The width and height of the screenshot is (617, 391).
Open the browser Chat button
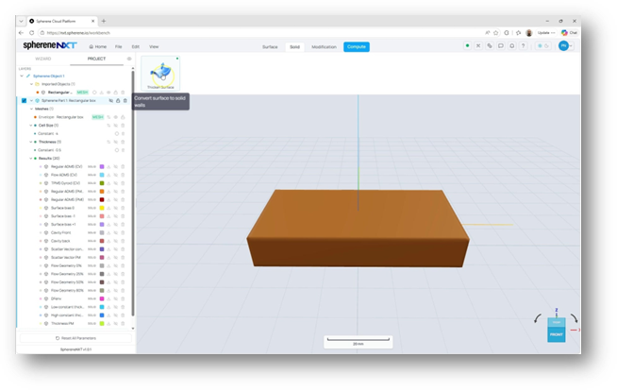pyautogui.click(x=570, y=33)
